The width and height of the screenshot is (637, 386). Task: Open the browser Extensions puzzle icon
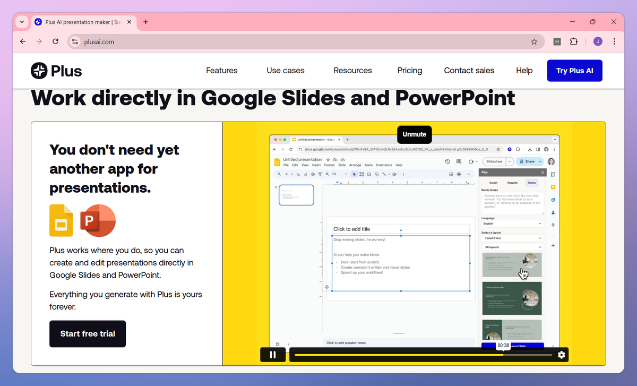[574, 41]
